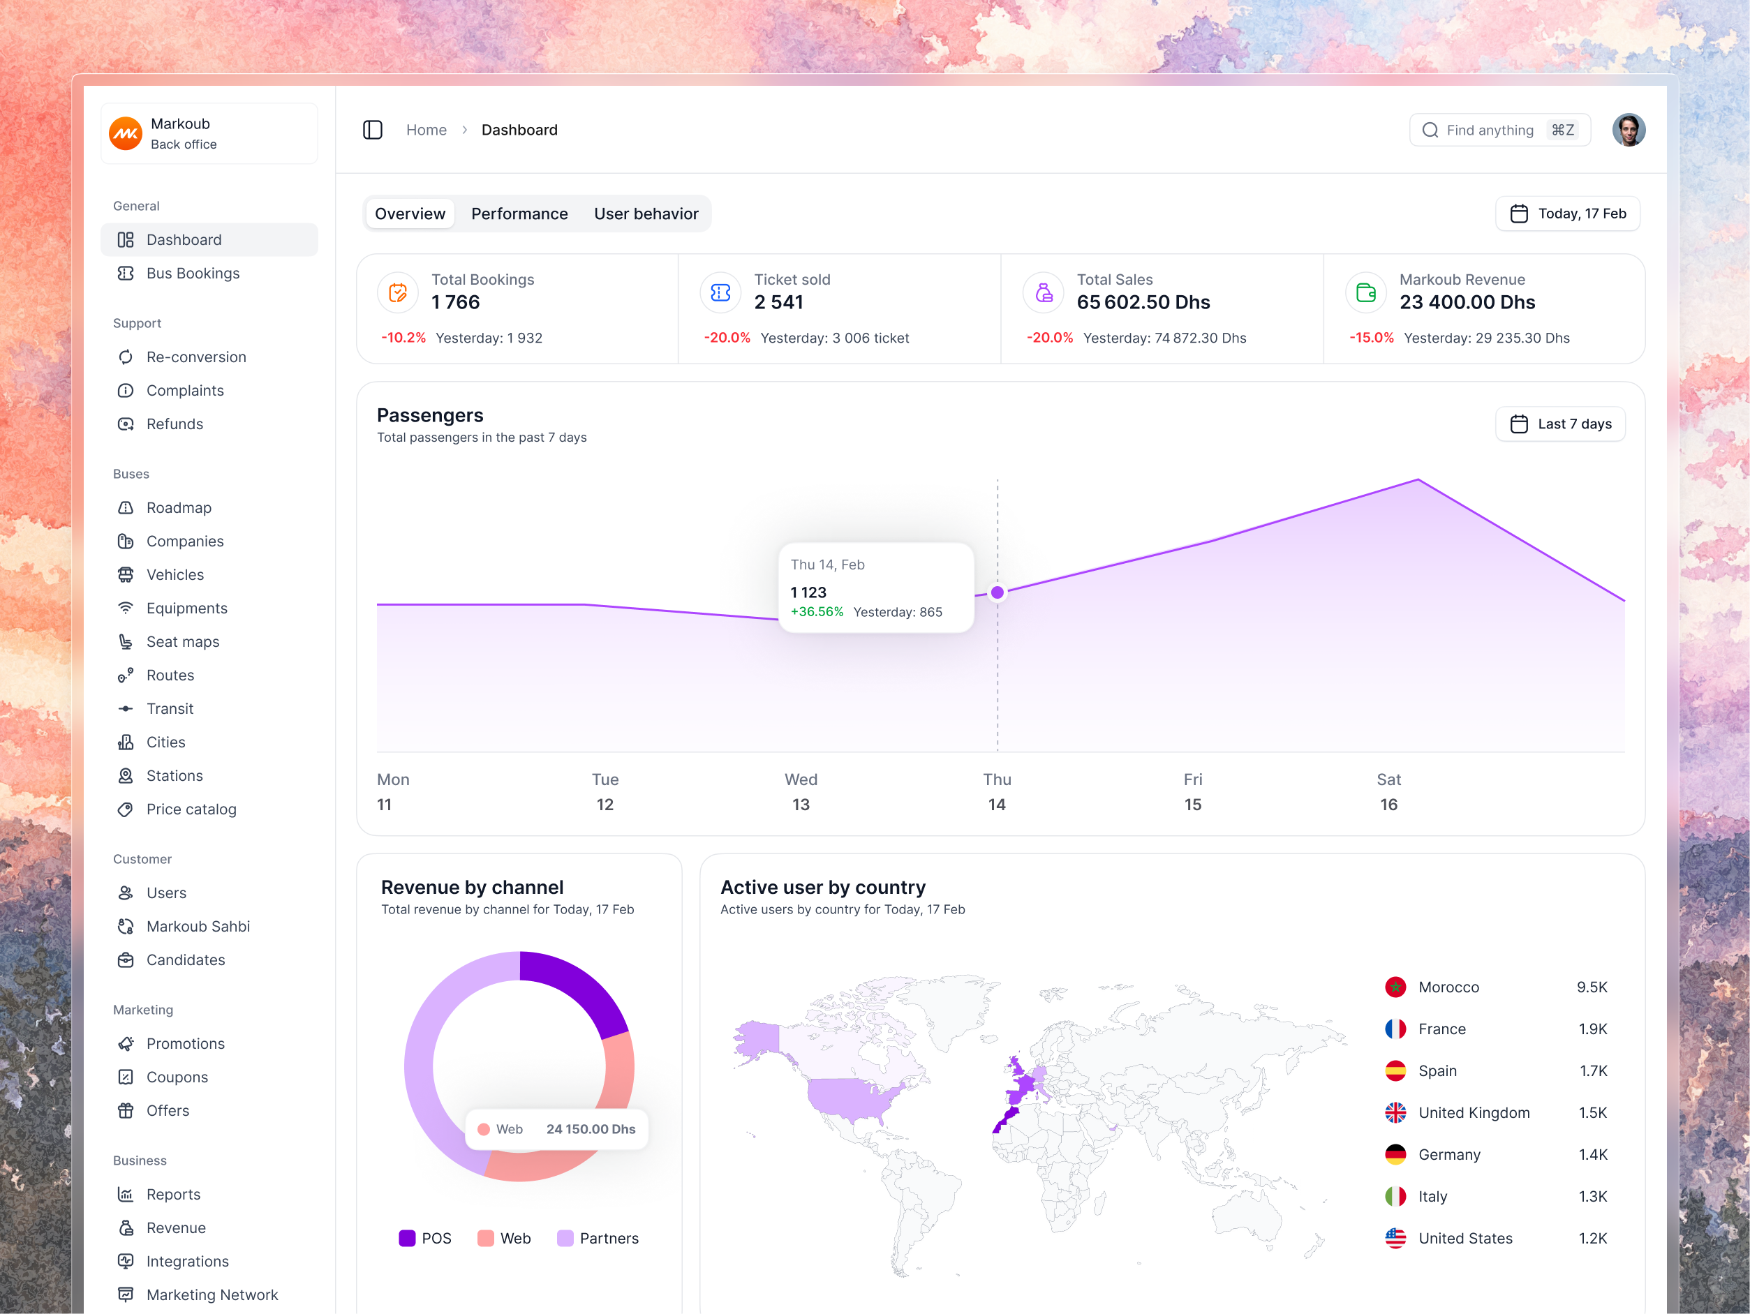Open the user profile avatar
The width and height of the screenshot is (1750, 1314).
(1629, 130)
